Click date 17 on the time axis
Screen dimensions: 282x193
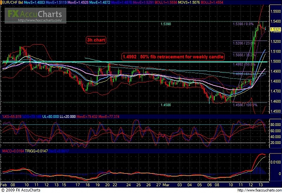[78, 185]
